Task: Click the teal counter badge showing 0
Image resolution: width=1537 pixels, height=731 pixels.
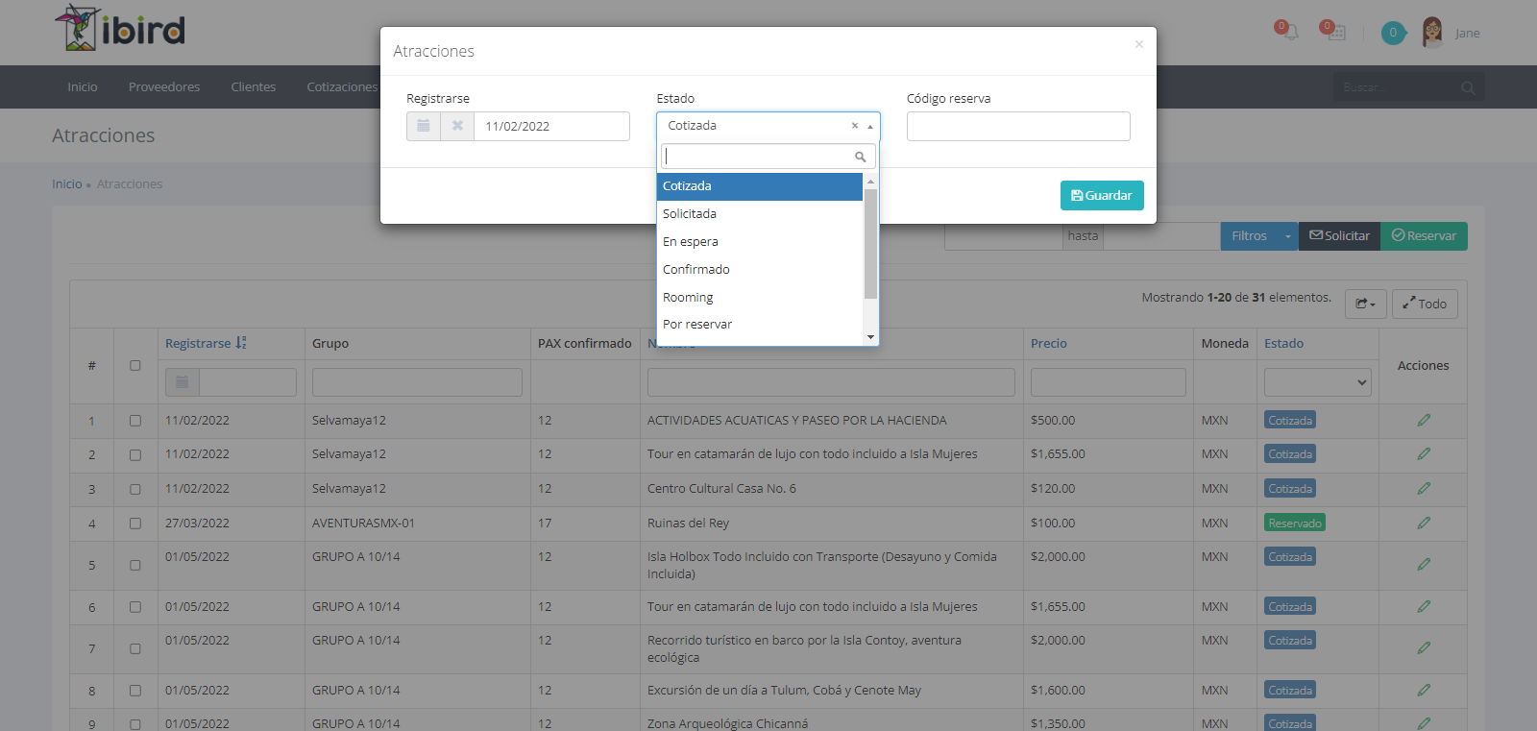Action: (1393, 33)
